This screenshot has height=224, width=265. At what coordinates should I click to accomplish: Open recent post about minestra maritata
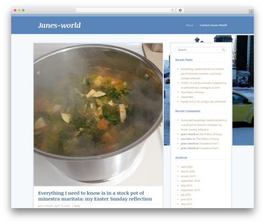(x=202, y=74)
